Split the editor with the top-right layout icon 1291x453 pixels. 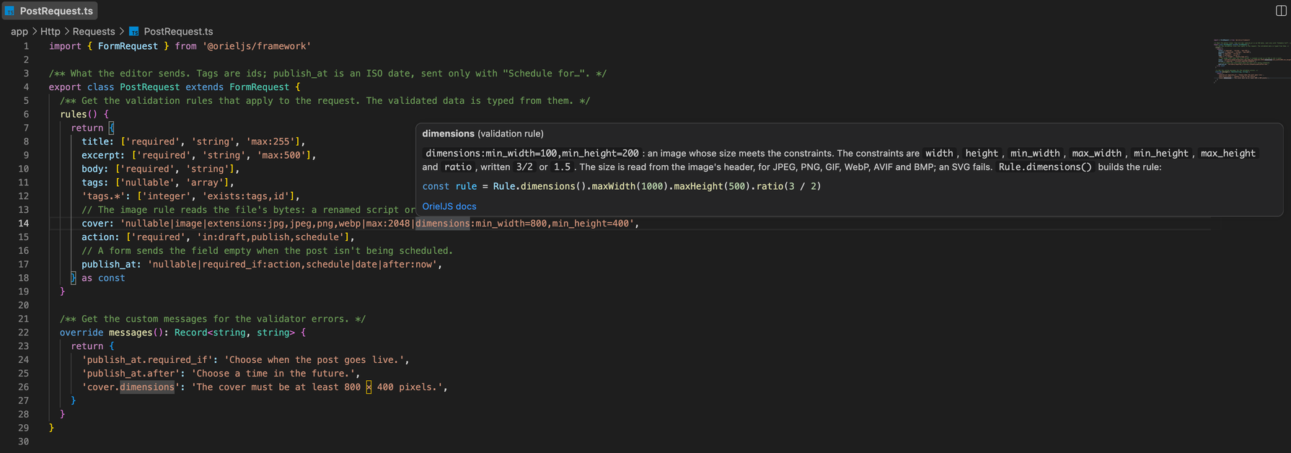point(1281,10)
